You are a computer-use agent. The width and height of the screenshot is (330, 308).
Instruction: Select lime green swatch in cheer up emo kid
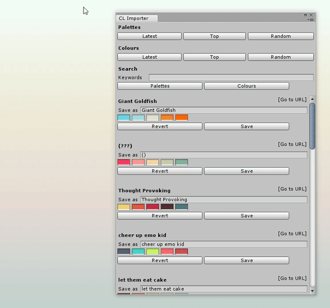coord(153,252)
